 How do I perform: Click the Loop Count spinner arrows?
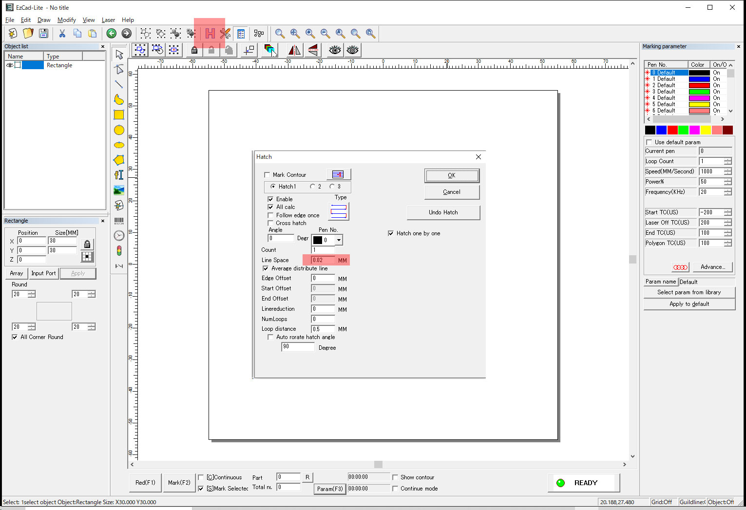click(x=727, y=161)
